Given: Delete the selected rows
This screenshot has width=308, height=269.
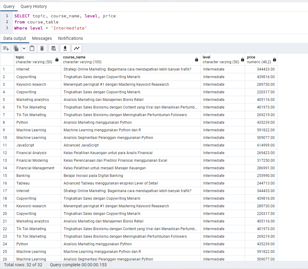Looking at the screenshot, I should [x=42, y=48].
